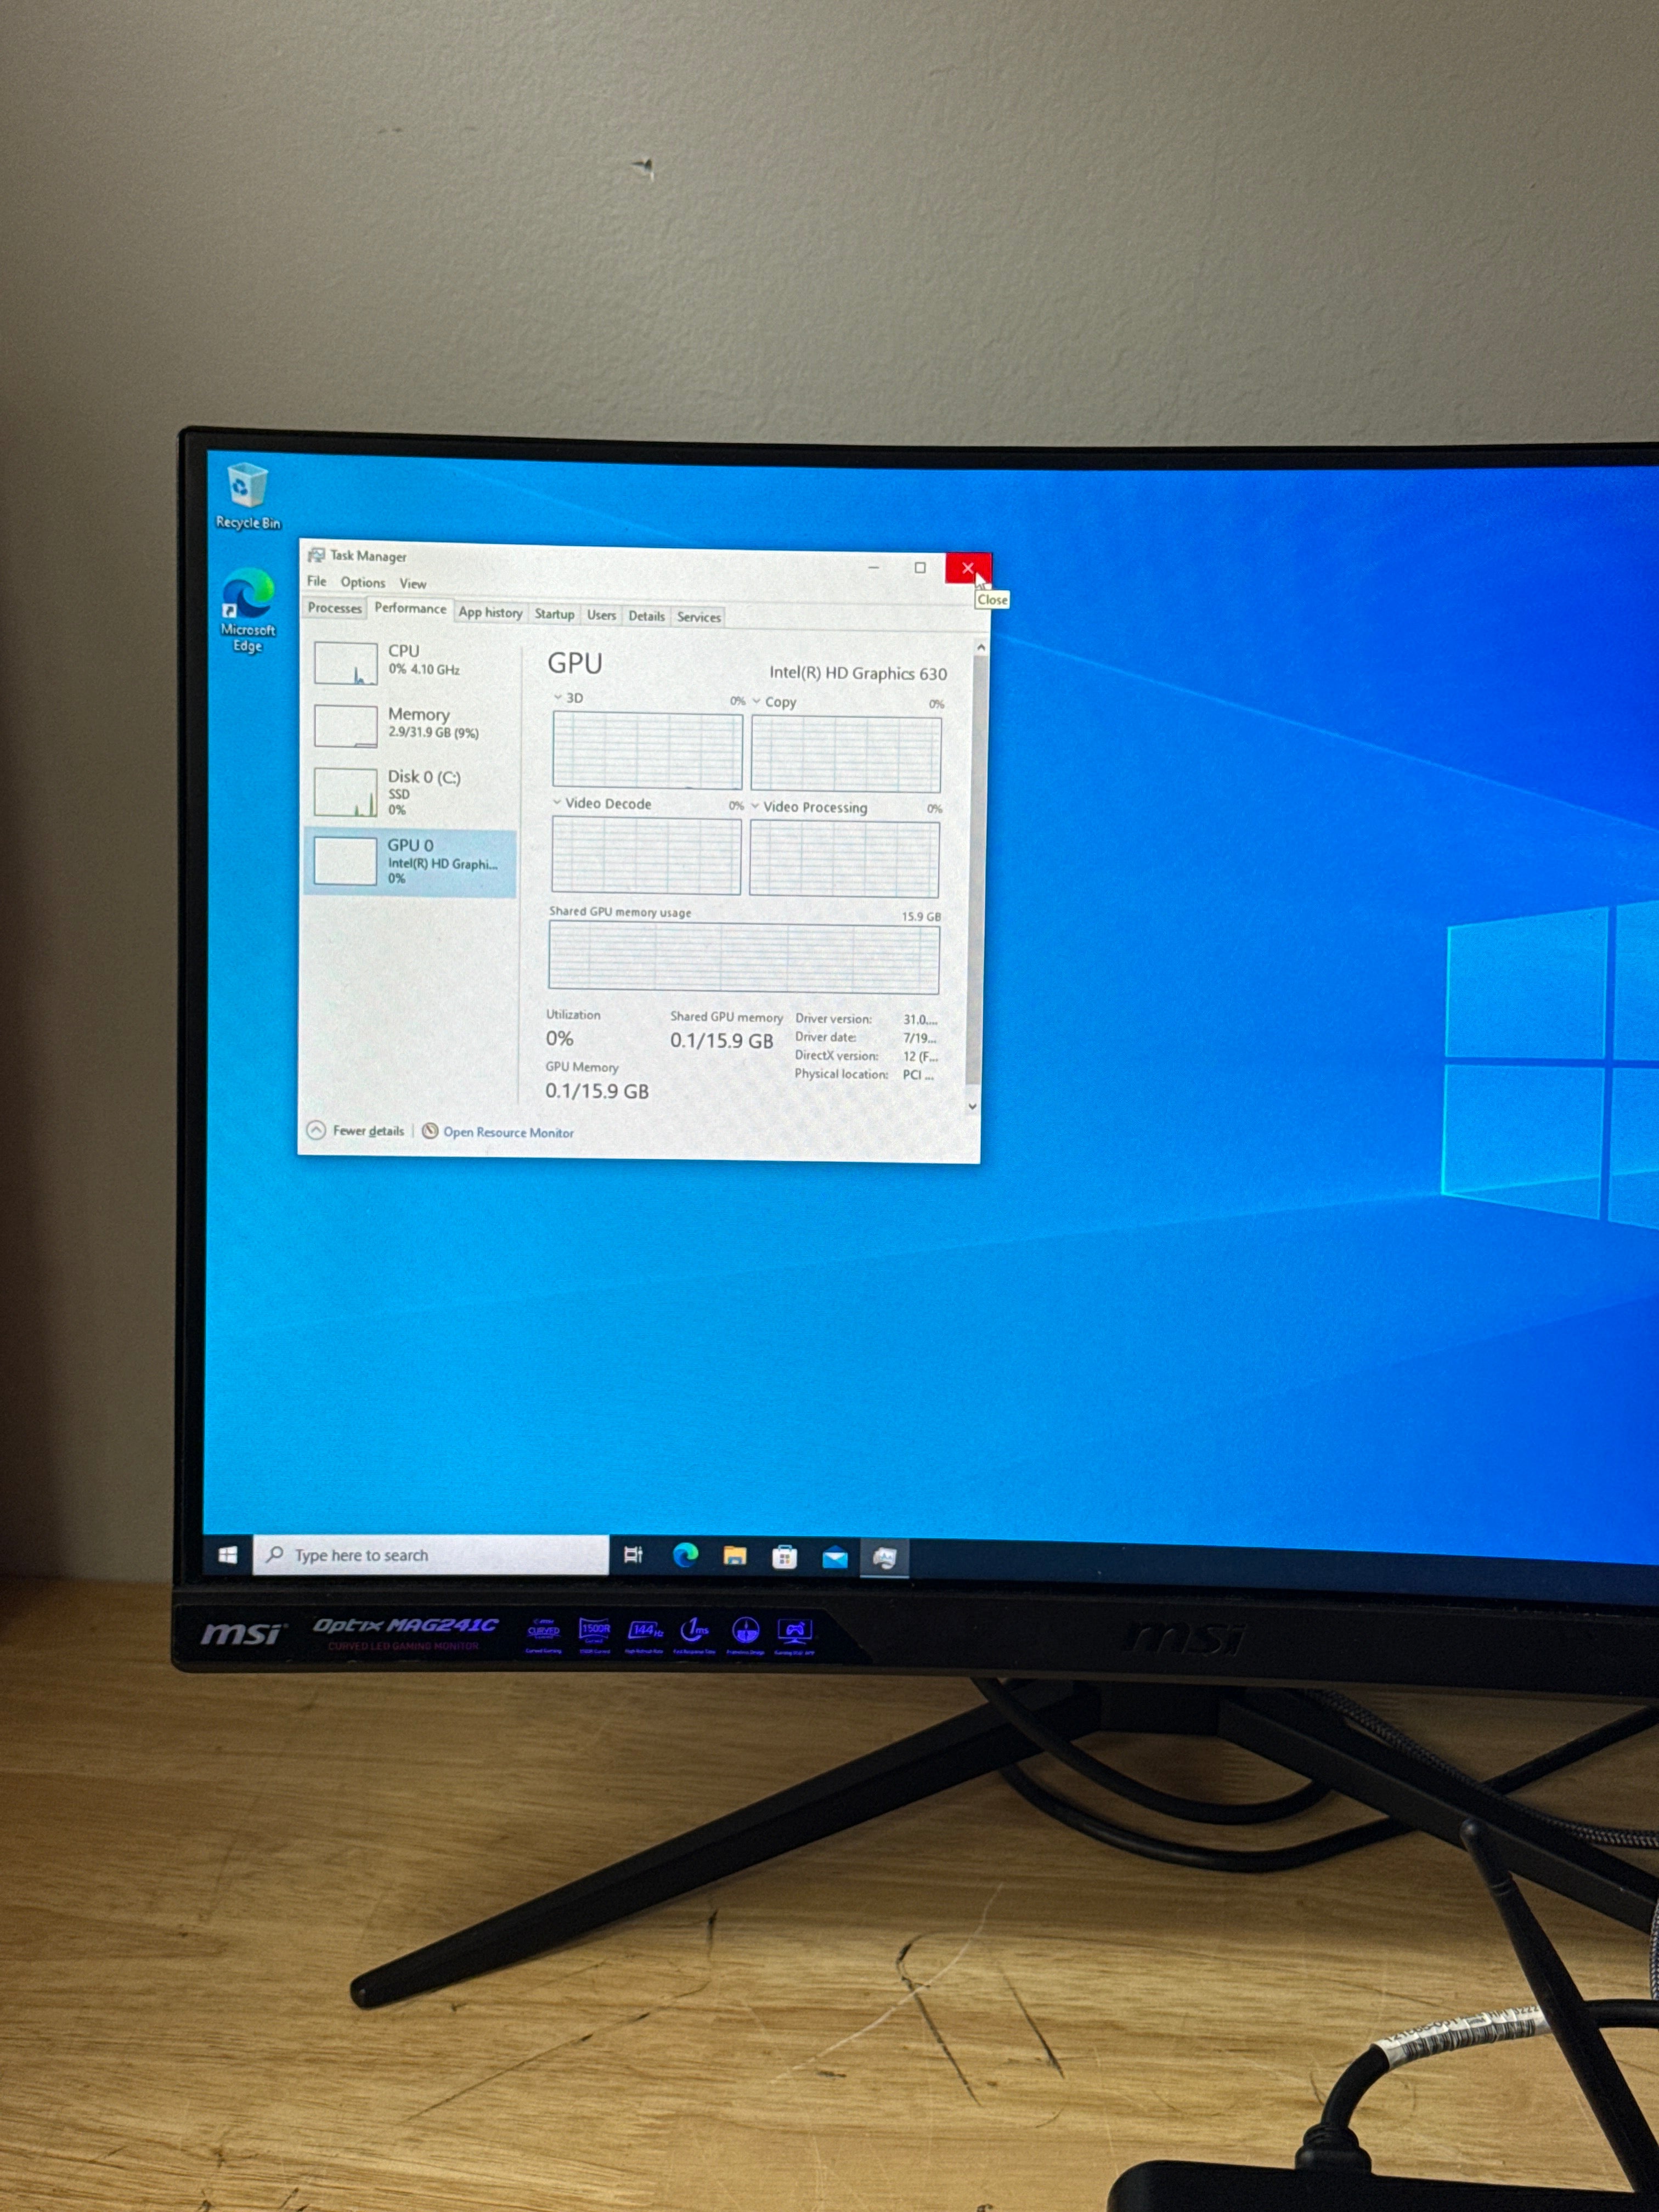Click the 3D engine graph
The width and height of the screenshot is (1659, 2212).
647,750
